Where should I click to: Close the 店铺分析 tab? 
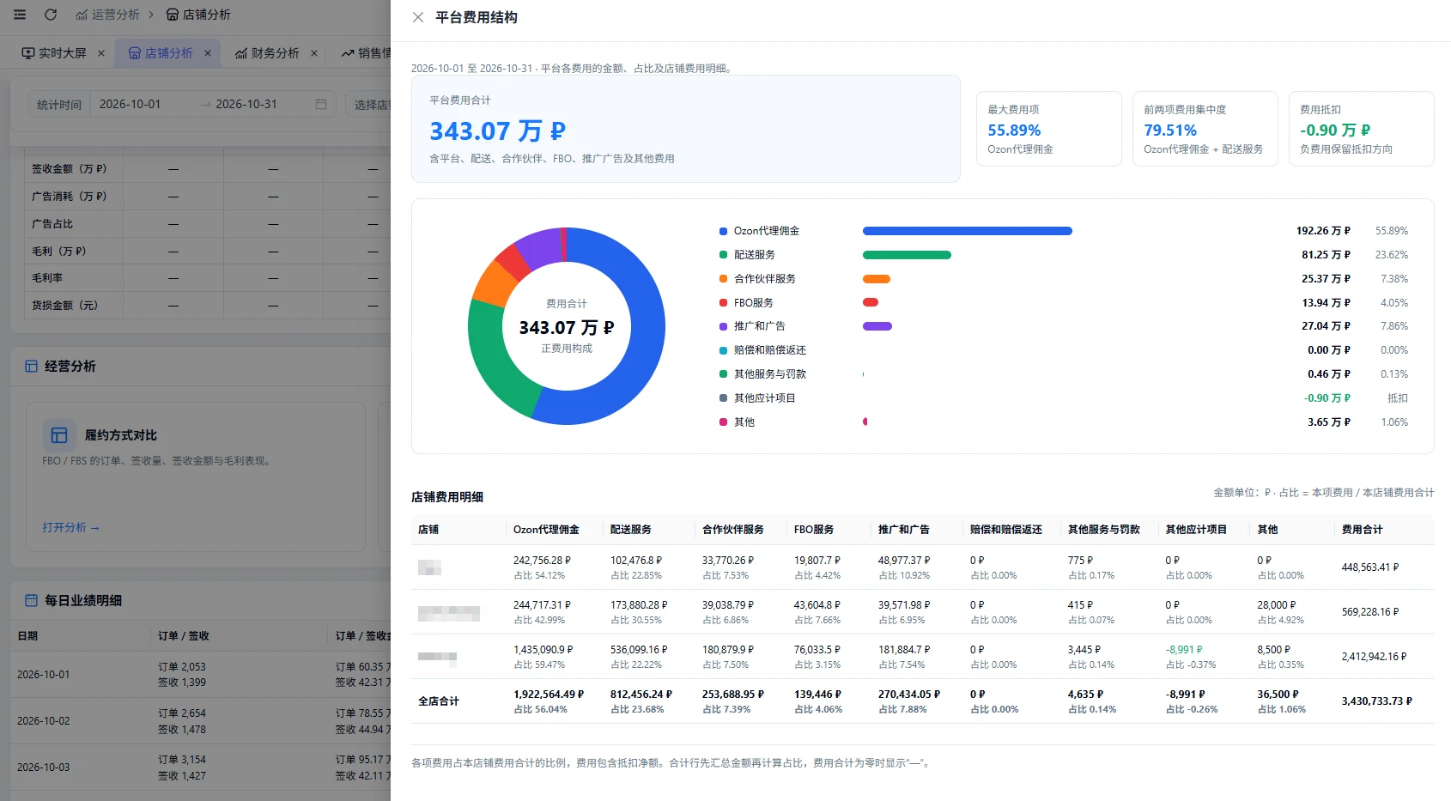click(x=208, y=53)
